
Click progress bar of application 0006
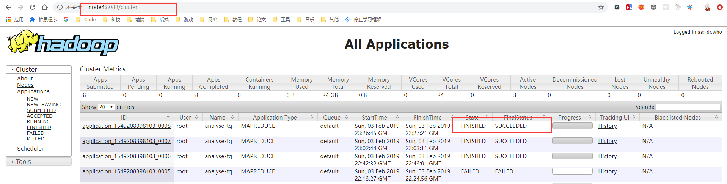coord(572,156)
